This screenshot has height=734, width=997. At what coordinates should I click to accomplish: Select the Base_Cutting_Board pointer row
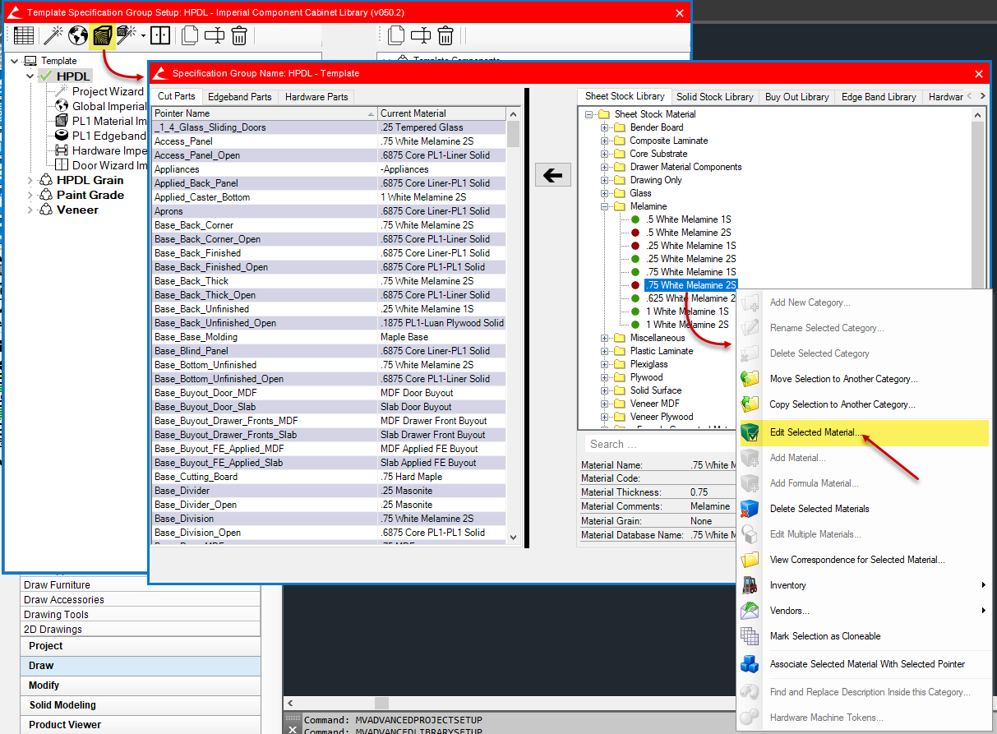[196, 477]
